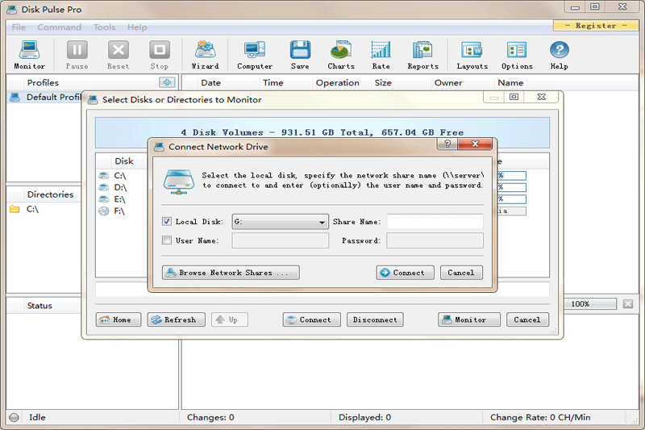645x430 pixels.
Task: Open the Tools menu
Action: [104, 27]
